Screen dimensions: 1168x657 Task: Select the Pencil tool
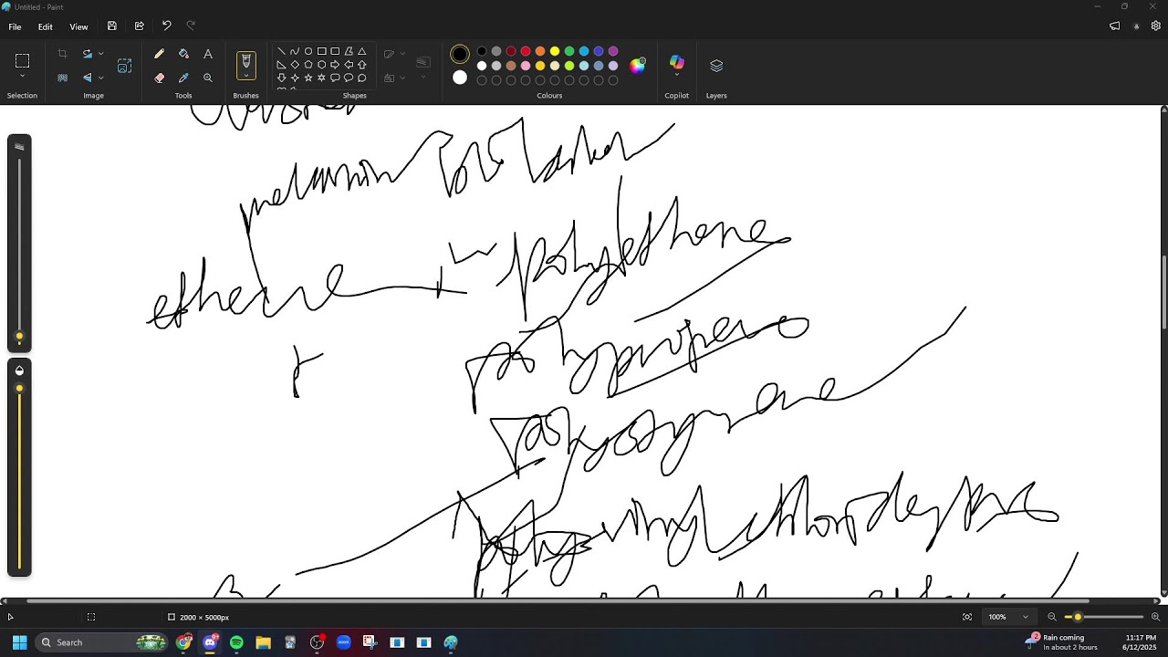[159, 54]
